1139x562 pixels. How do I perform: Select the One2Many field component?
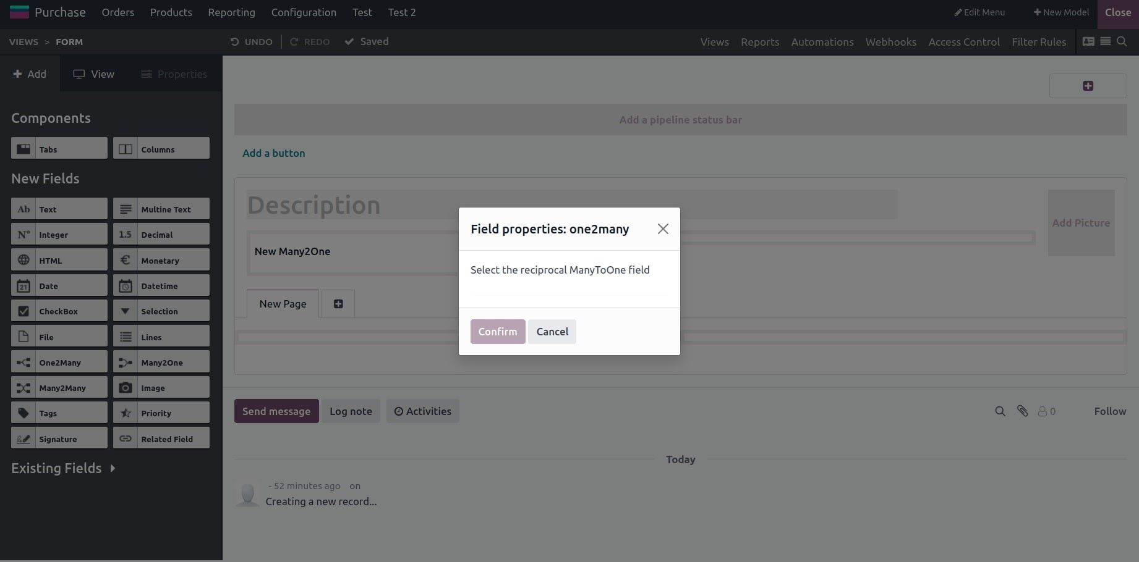[x=59, y=363]
